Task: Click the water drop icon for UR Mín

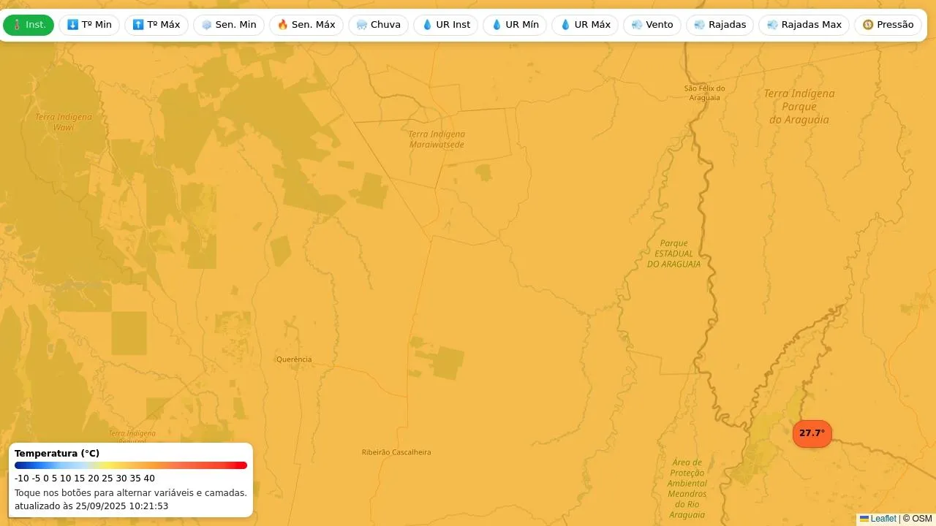Action: coord(497,25)
